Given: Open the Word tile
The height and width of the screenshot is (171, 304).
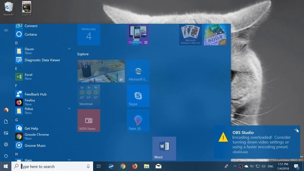Looking at the screenshot, I should click(x=164, y=149).
